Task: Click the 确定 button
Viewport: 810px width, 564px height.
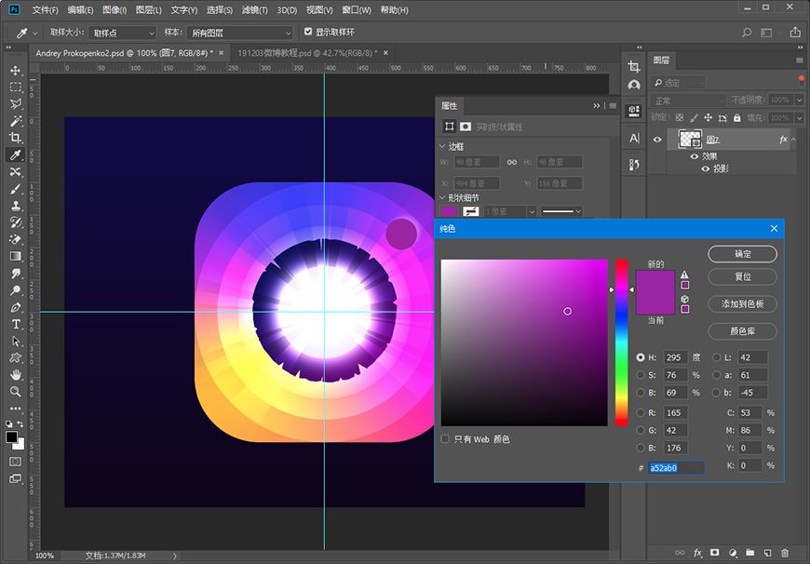Action: [742, 253]
